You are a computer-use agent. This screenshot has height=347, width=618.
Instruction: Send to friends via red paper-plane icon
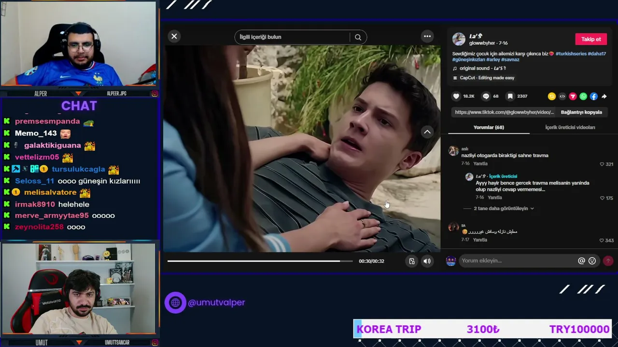[573, 96]
